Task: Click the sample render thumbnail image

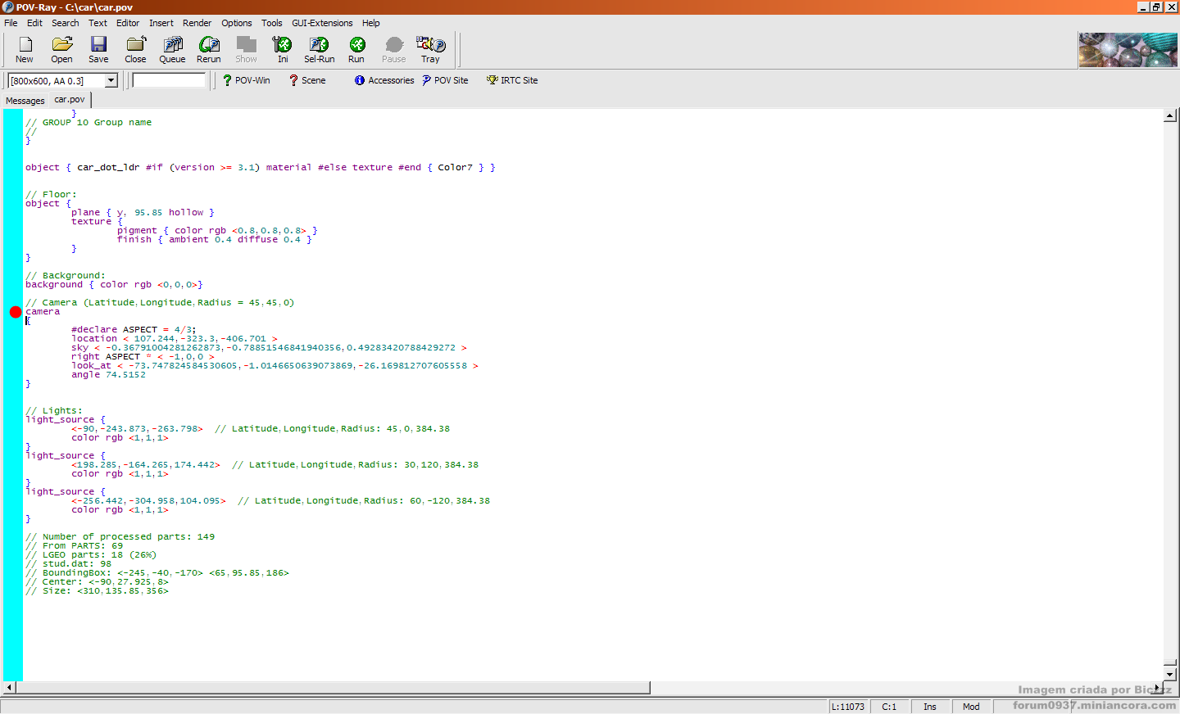Action: 1128,50
